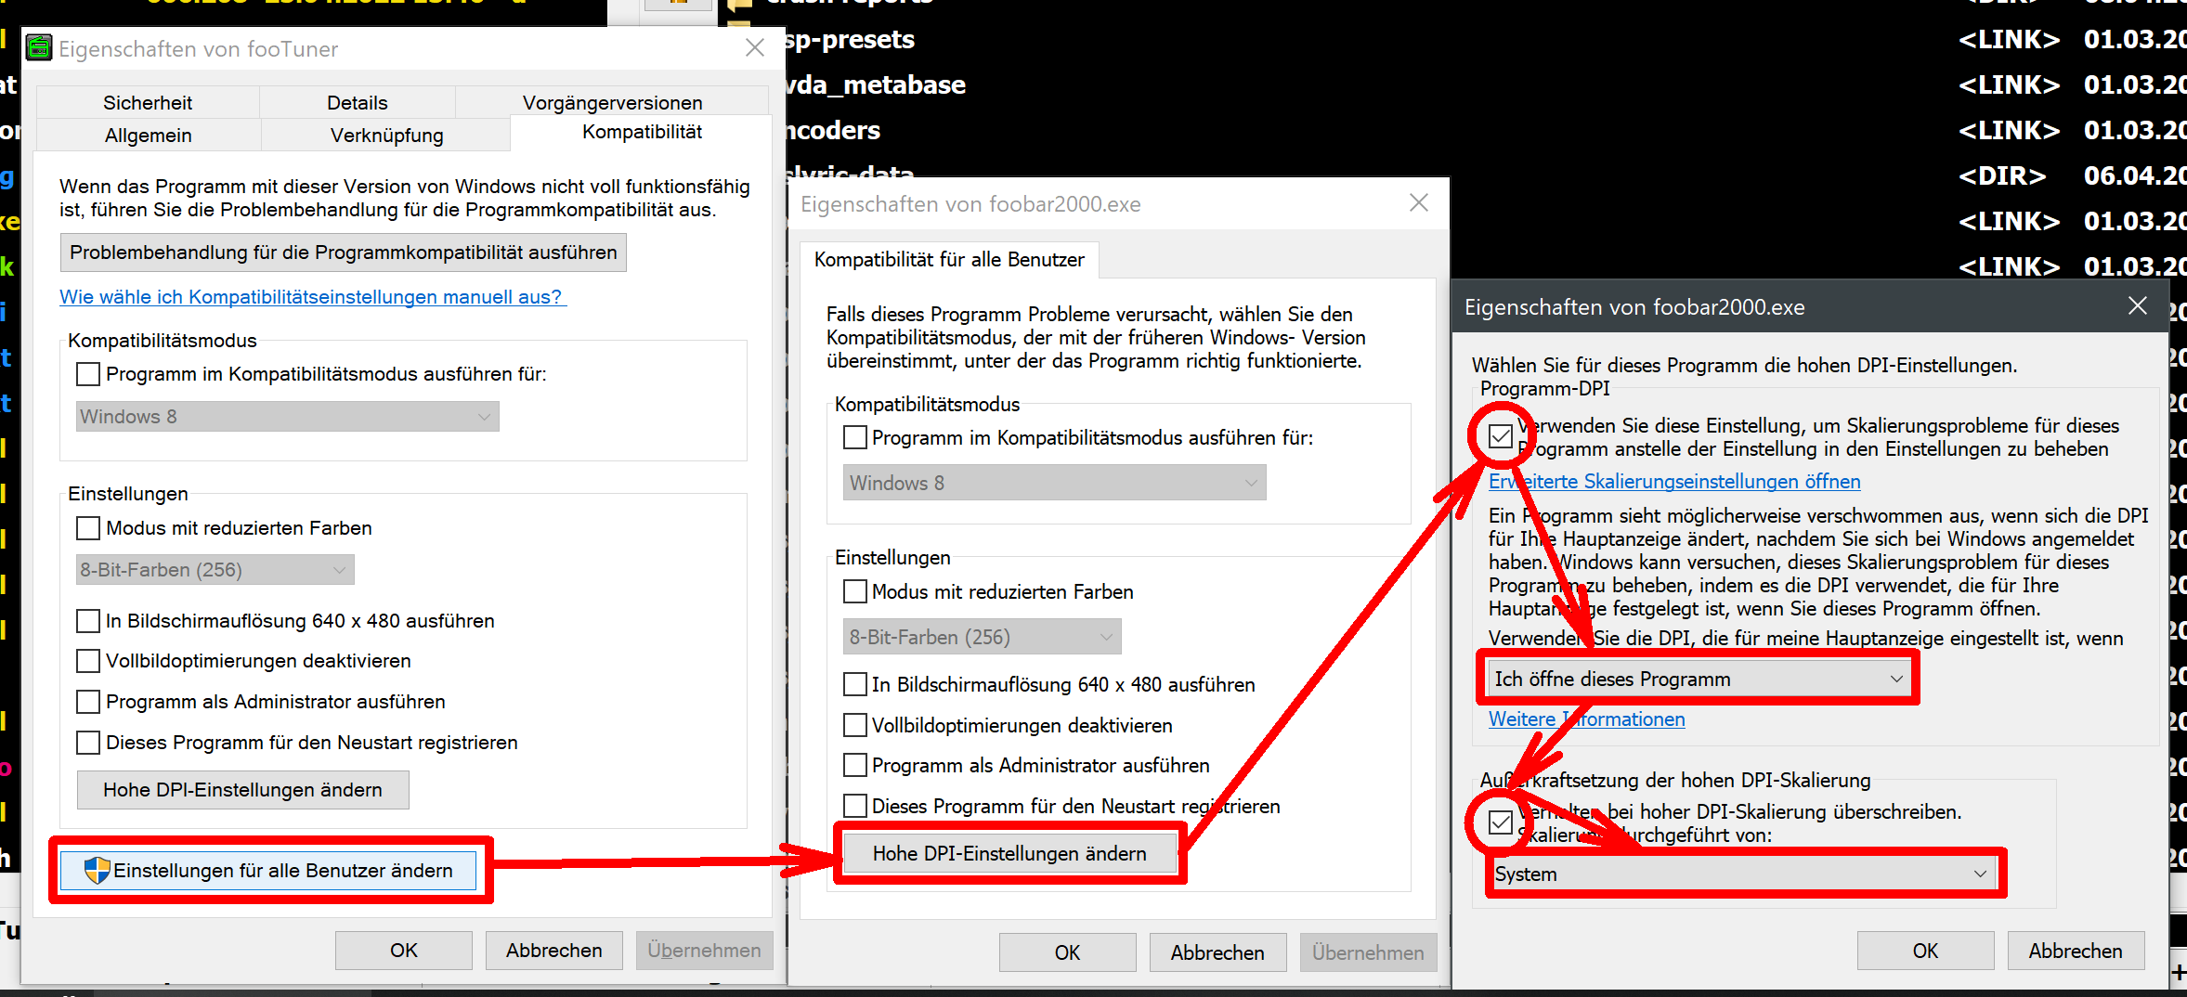Viewport: 2187px width, 997px height.
Task: Toggle '640 x 480 ausführen' in all-users dialog
Action: pos(855,685)
